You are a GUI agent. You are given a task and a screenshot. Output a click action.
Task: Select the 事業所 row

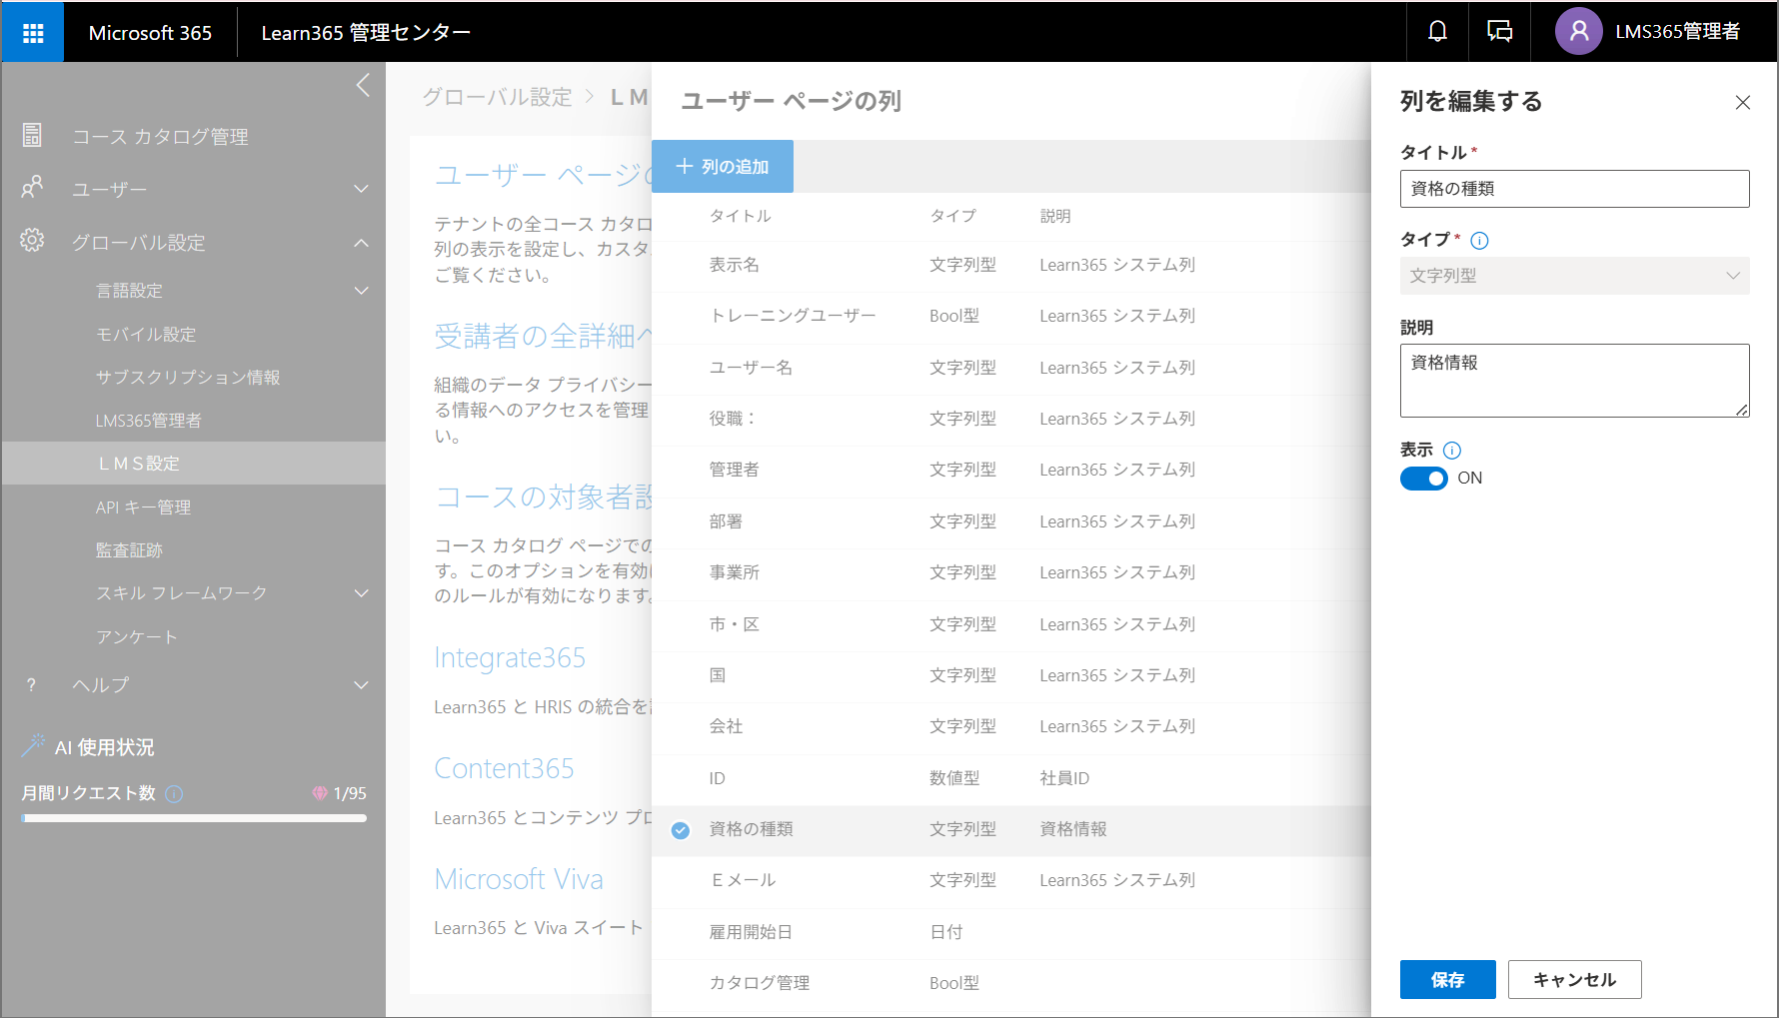[1010, 573]
